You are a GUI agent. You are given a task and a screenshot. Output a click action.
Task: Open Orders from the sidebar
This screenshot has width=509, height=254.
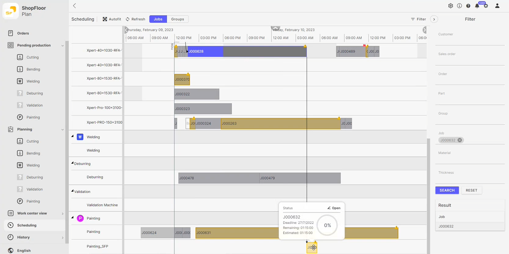23,33
